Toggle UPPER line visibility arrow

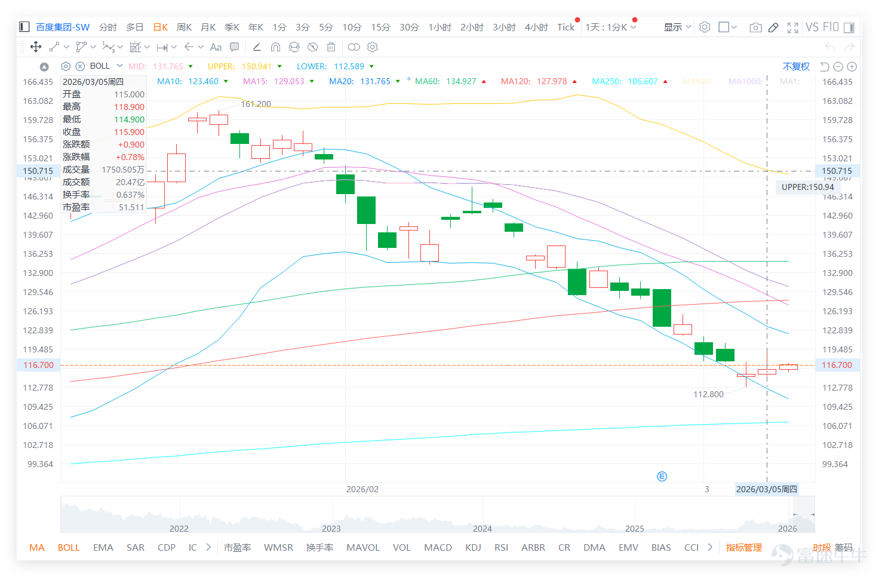[x=279, y=66]
